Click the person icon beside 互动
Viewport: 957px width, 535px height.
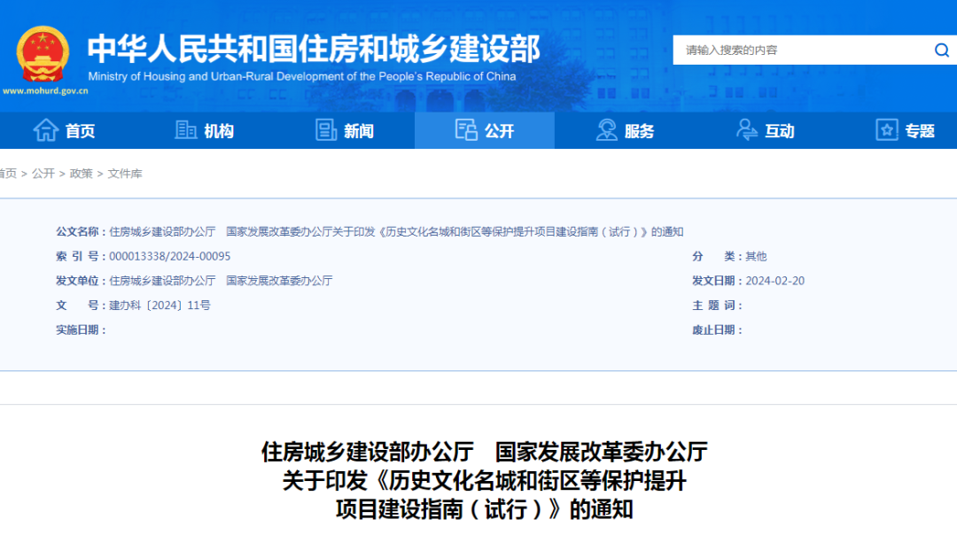pyautogui.click(x=747, y=130)
